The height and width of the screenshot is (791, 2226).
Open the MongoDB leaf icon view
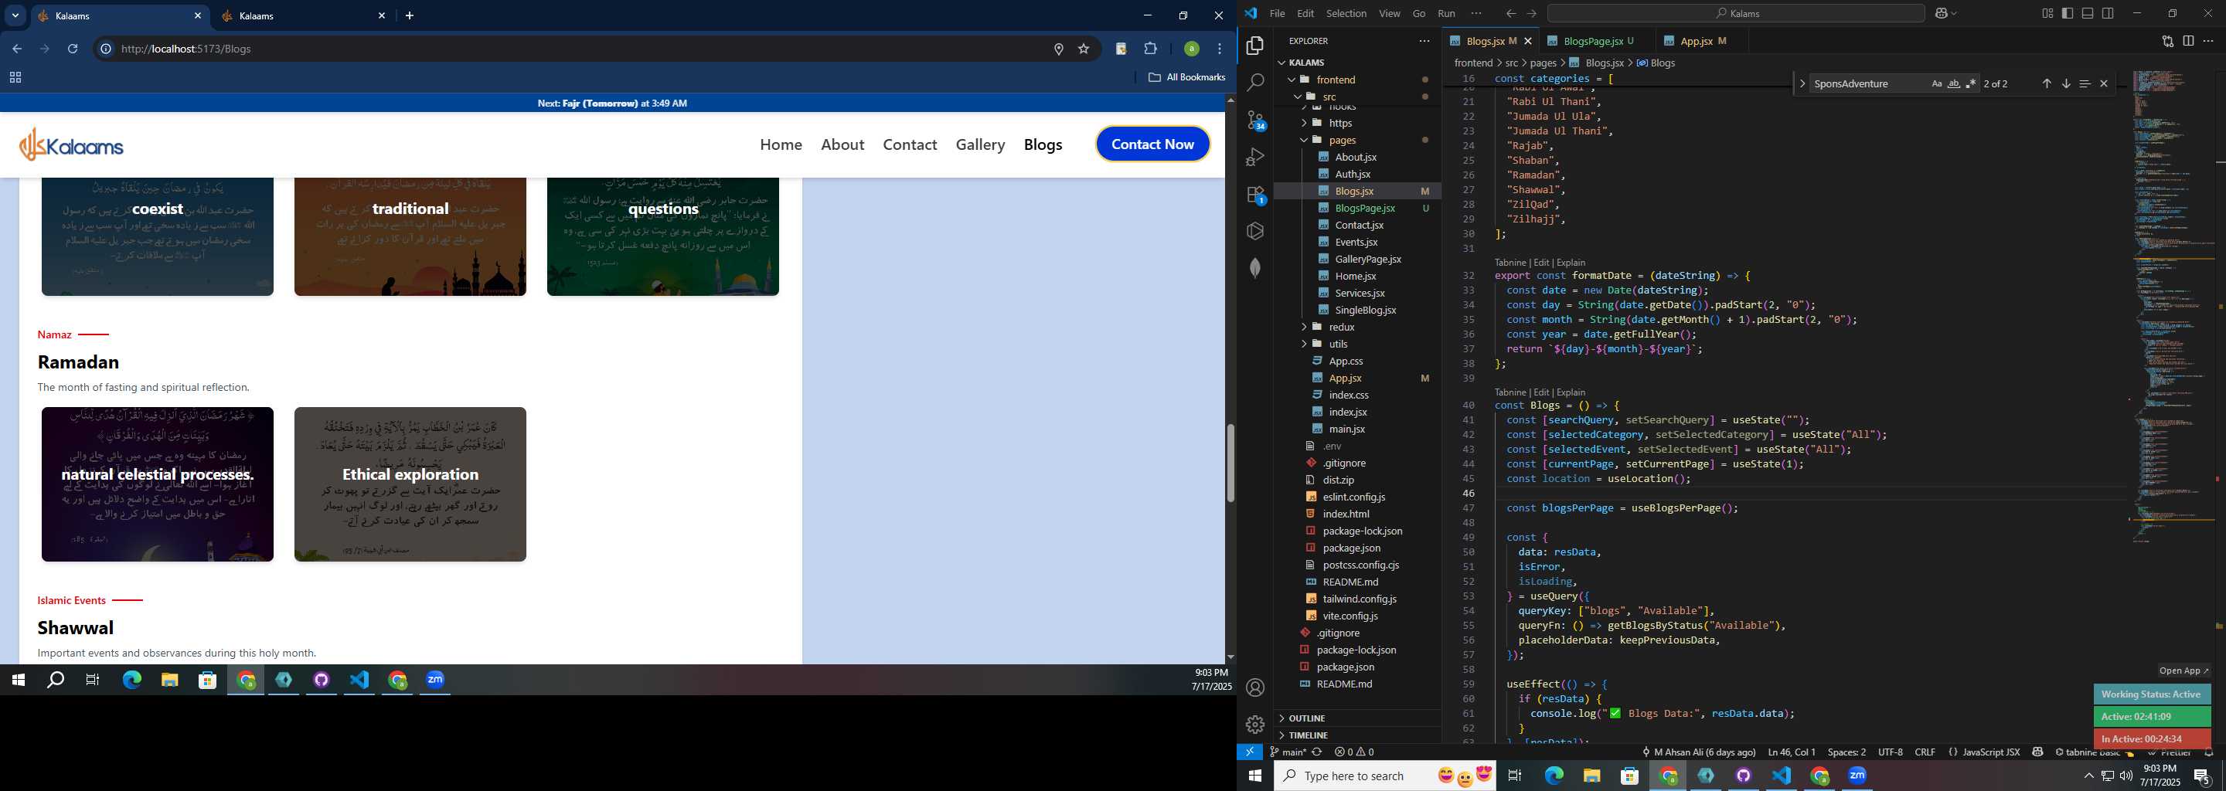pyautogui.click(x=1255, y=268)
